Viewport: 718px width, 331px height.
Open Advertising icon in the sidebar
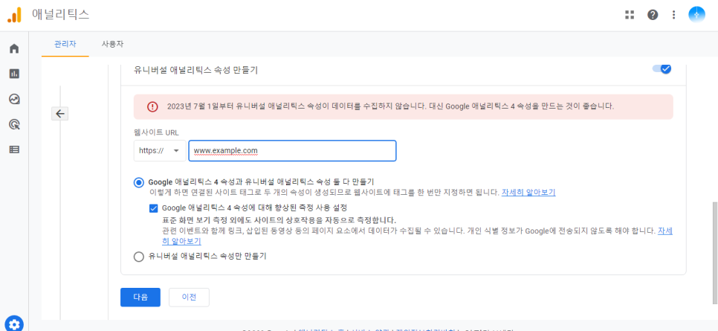(14, 123)
